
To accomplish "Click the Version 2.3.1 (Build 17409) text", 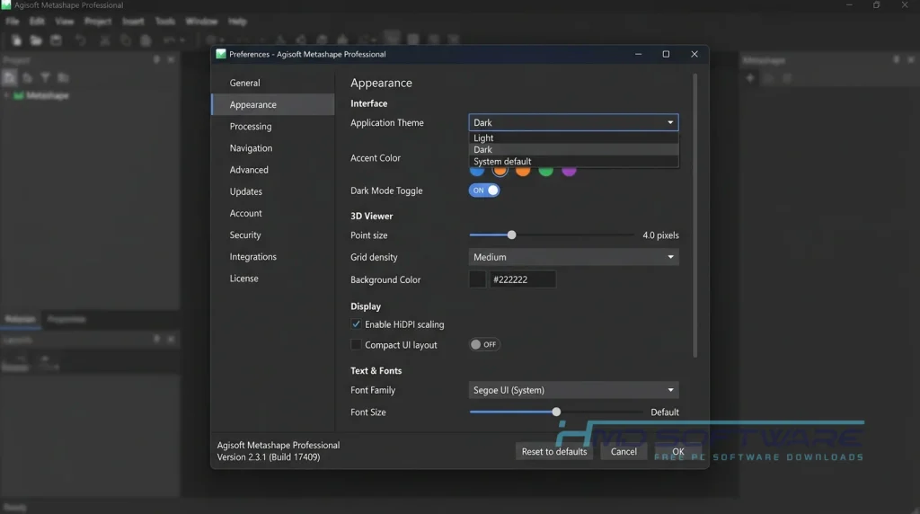I will pos(269,457).
